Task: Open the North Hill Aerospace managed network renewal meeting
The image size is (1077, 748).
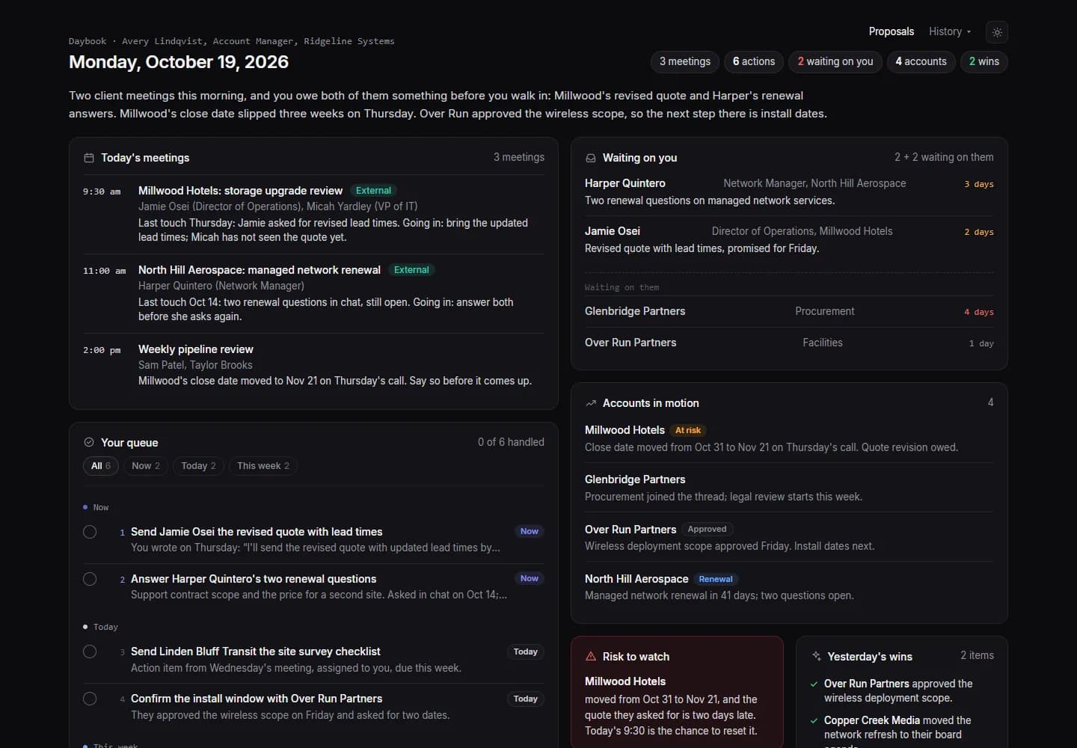Action: click(x=313, y=293)
